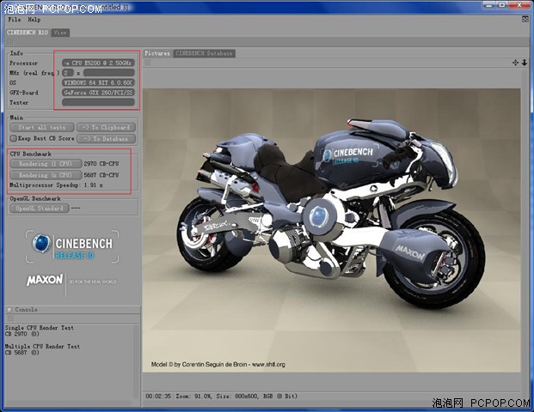
Task: Click the real frequency MHz input field
Action: point(109,72)
